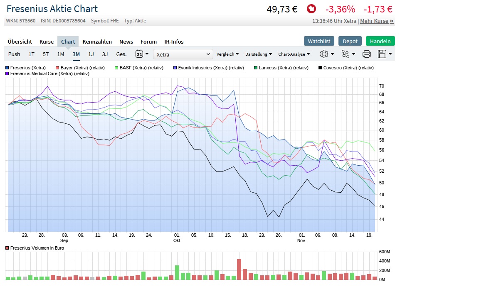
Task: Click the tallest volume bar in October
Action: click(x=239, y=269)
